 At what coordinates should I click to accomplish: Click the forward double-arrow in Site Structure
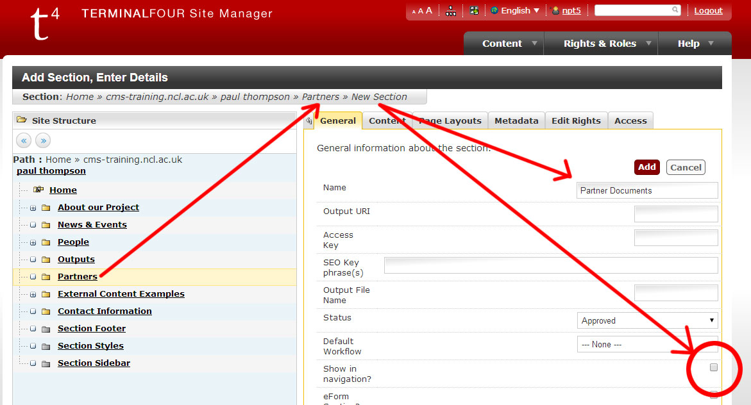tap(42, 140)
